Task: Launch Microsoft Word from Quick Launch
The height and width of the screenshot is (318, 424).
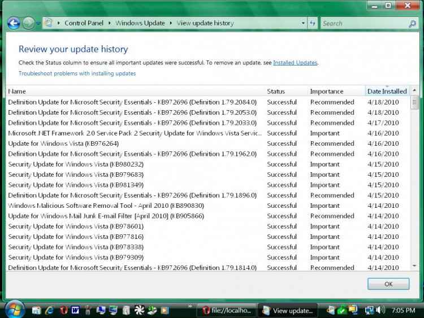Action: (75, 310)
